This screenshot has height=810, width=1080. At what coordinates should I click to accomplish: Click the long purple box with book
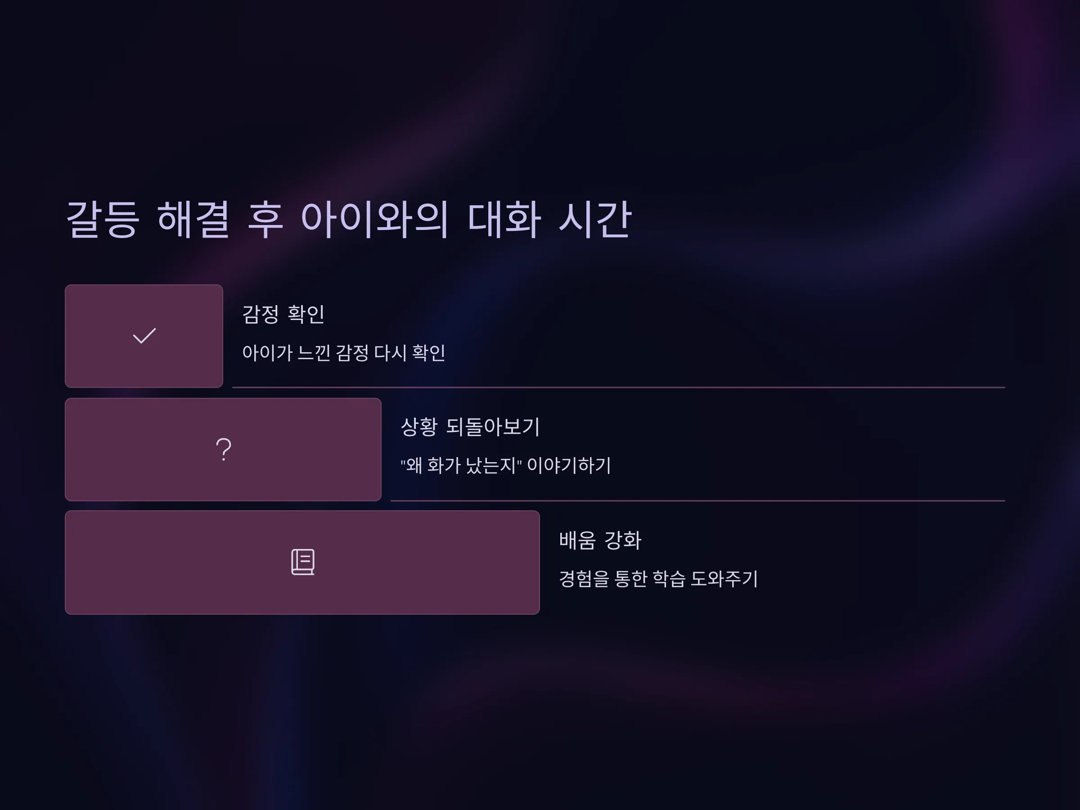pyautogui.click(x=302, y=562)
